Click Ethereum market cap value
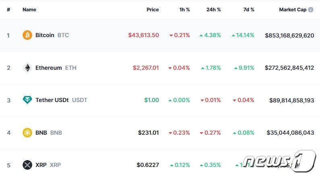 (289, 68)
